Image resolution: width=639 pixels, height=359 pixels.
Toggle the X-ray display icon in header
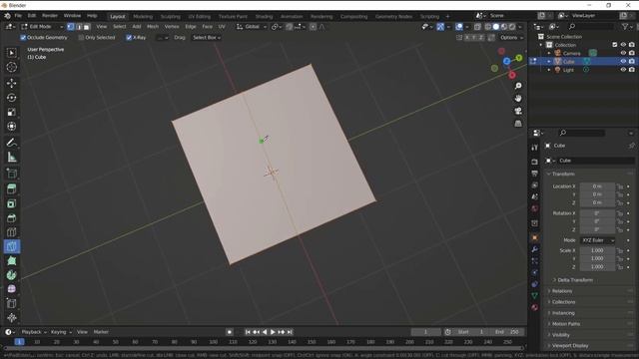(477, 27)
